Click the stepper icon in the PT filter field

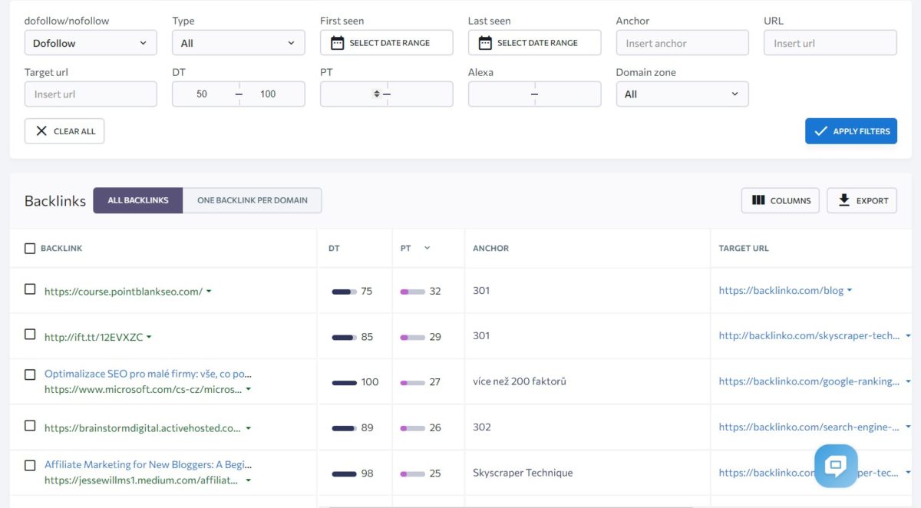(376, 94)
